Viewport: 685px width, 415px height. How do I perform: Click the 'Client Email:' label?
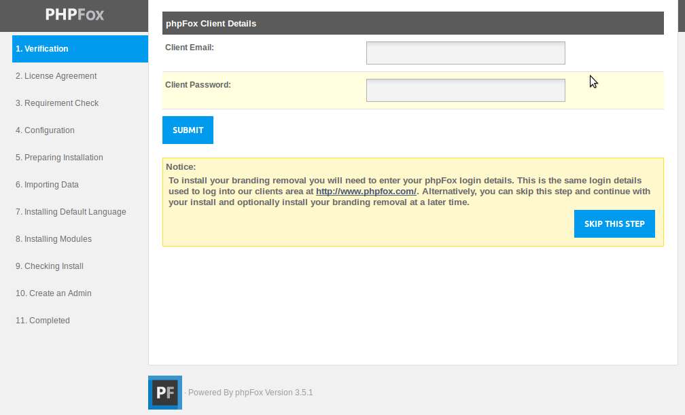190,48
